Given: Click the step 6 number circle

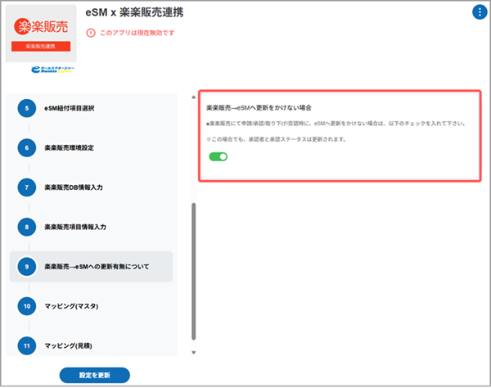Looking at the screenshot, I should [27, 147].
